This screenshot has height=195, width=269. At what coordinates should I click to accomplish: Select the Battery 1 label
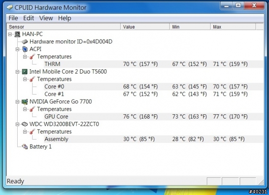40,147
